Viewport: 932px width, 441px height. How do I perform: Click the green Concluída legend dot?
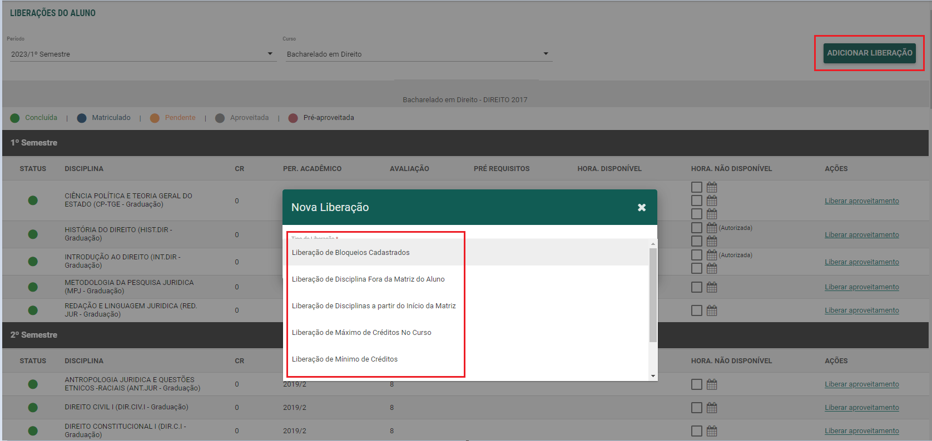tap(15, 118)
